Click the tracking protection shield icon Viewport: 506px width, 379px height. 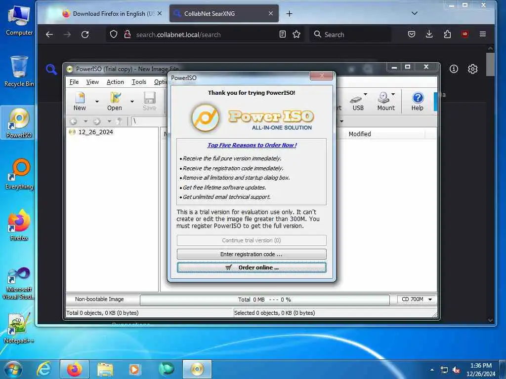[x=114, y=34]
